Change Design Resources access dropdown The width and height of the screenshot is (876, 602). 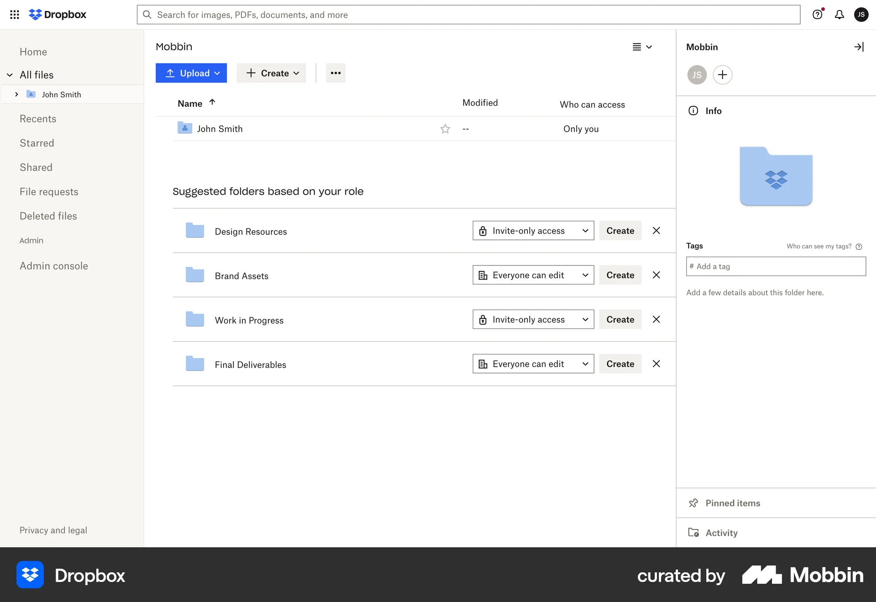pos(533,231)
